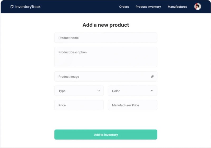Open the Color select field
The height and width of the screenshot is (148, 211).
(x=133, y=91)
